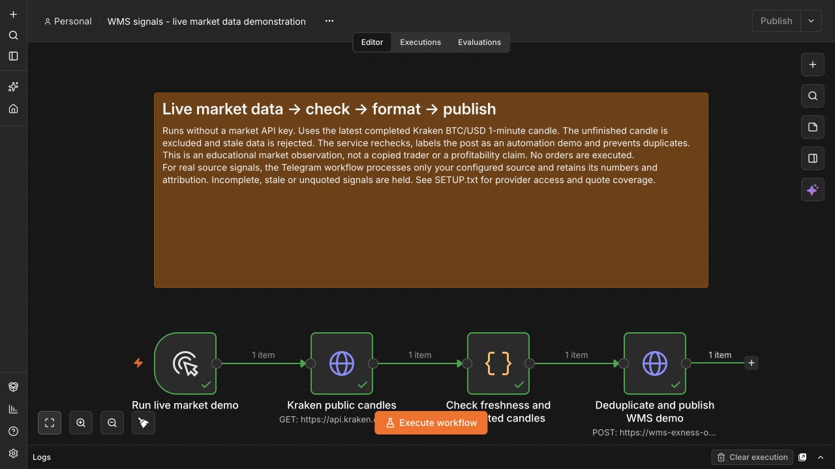This screenshot has height=469, width=835.
Task: Open search from the left sidebar
Action: coord(13,35)
